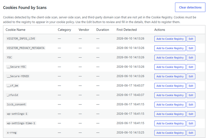Select _cfuvid first detected timestamp
Image resolution: width=208 pixels, height=138 pixels.
click(x=130, y=95)
